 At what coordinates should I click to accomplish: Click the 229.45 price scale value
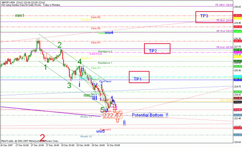(237, 23)
